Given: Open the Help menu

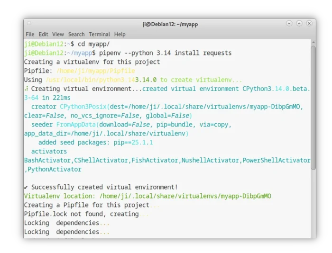Looking at the screenshot, I should (120, 34).
